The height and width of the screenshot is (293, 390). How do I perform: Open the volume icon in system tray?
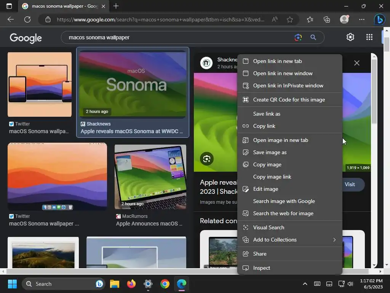[x=350, y=284]
